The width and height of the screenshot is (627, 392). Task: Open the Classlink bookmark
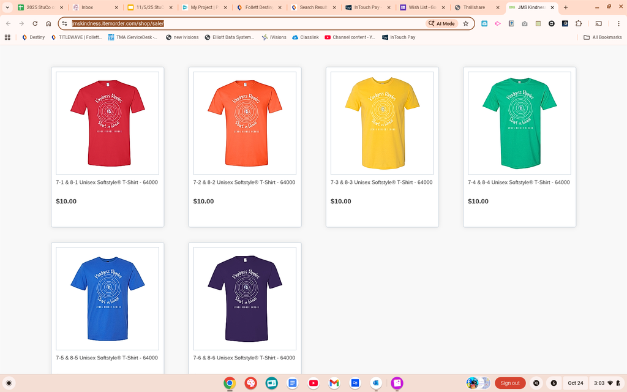click(306, 37)
